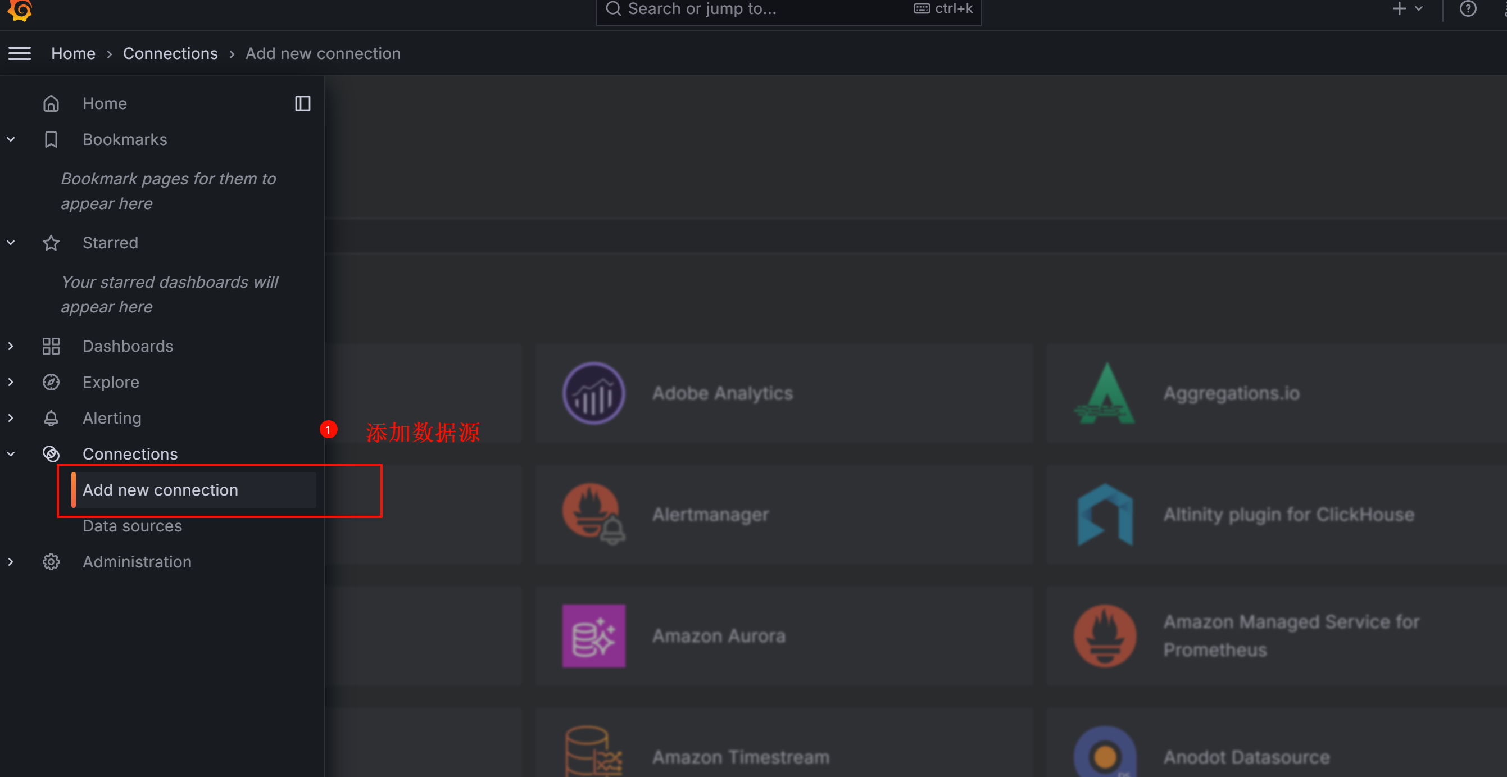
Task: Go to Connections breadcrumb link
Action: click(x=170, y=53)
